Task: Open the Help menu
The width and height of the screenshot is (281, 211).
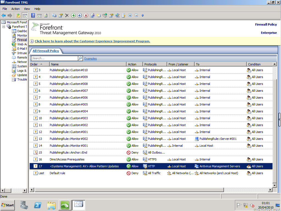Action: (x=37, y=9)
